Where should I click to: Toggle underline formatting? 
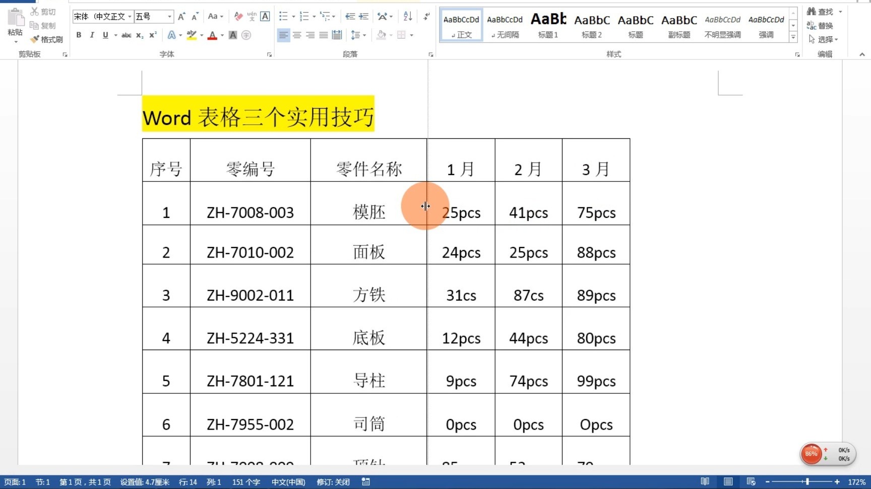[105, 35]
